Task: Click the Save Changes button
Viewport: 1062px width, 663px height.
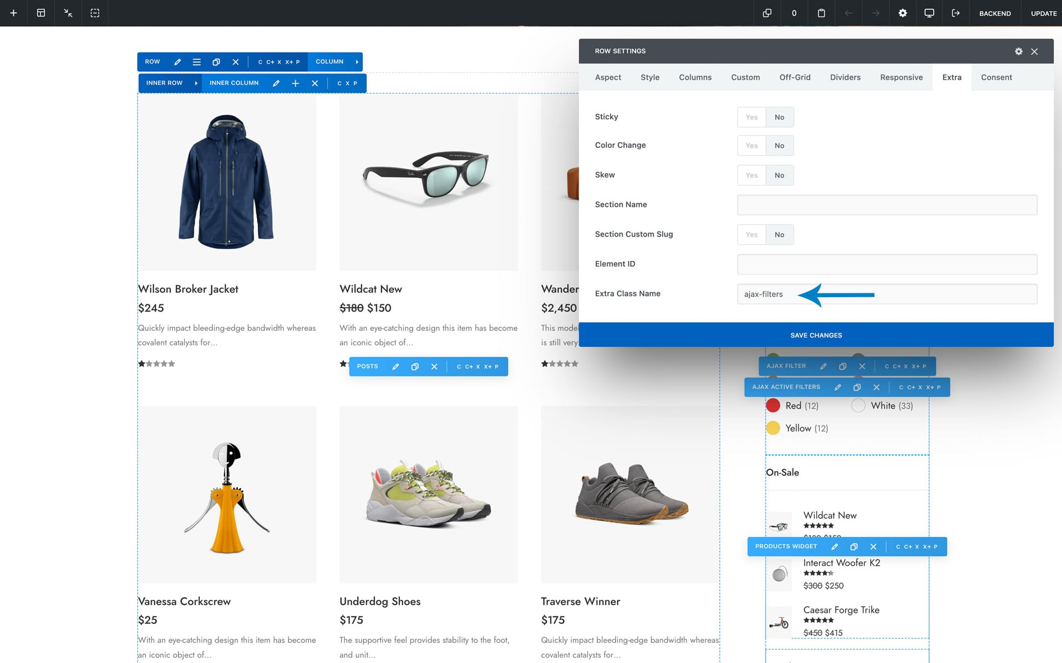Action: [x=816, y=335]
